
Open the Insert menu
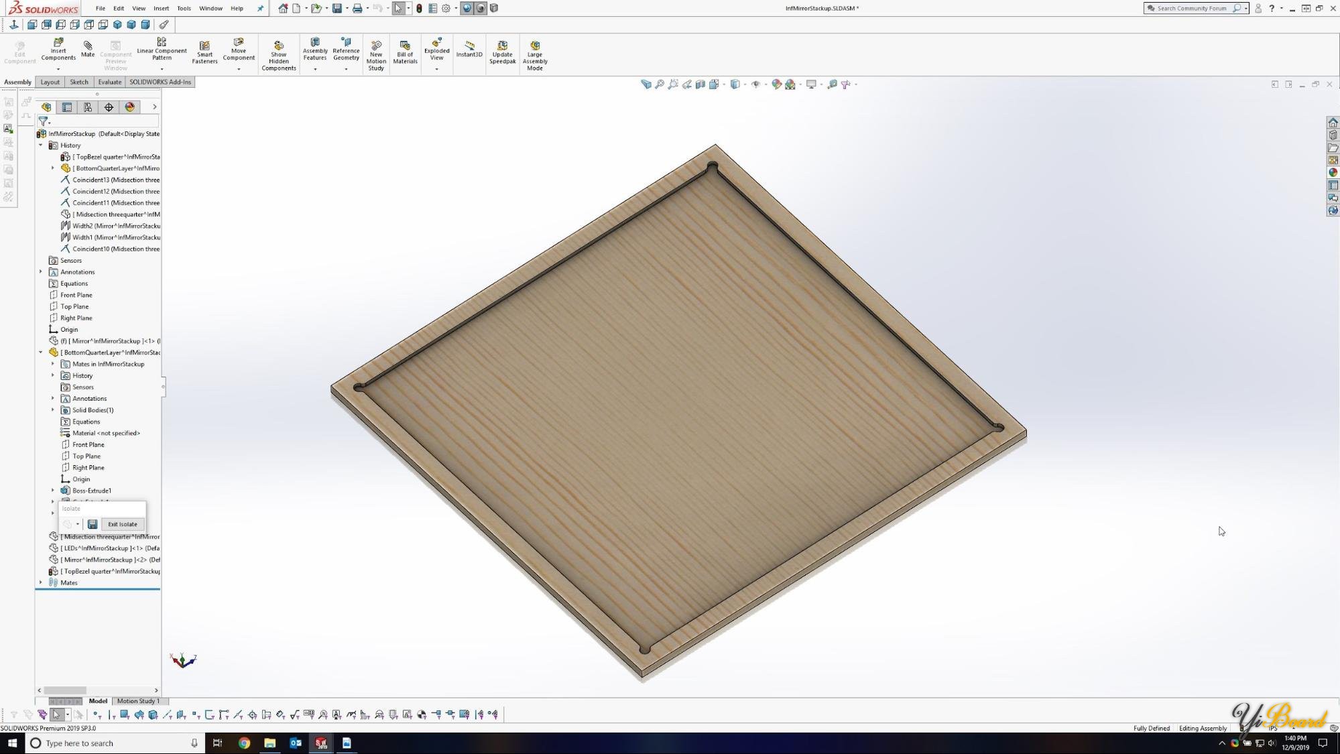161,8
